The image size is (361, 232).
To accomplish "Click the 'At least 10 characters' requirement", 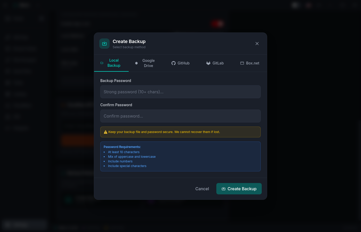I will coord(124,152).
